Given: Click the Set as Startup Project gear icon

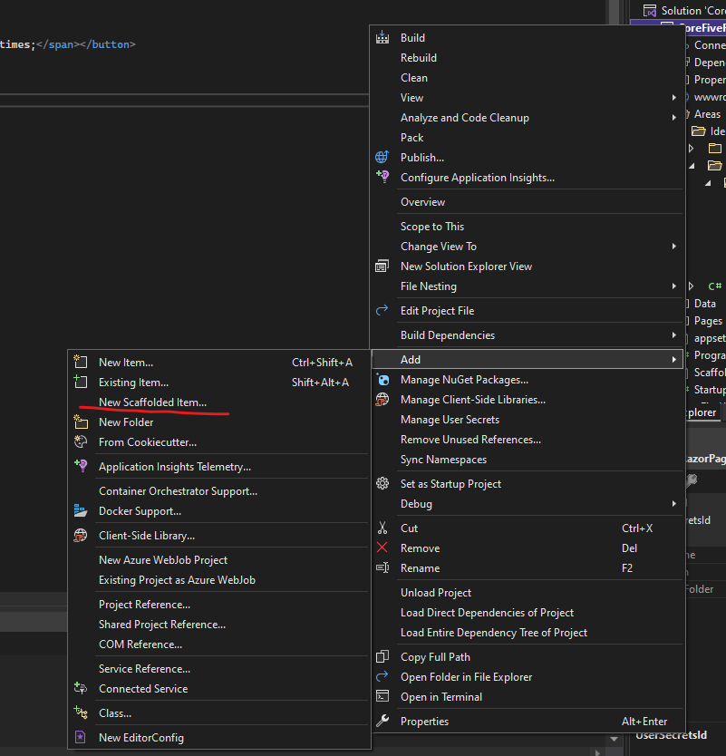Looking at the screenshot, I should (x=382, y=483).
